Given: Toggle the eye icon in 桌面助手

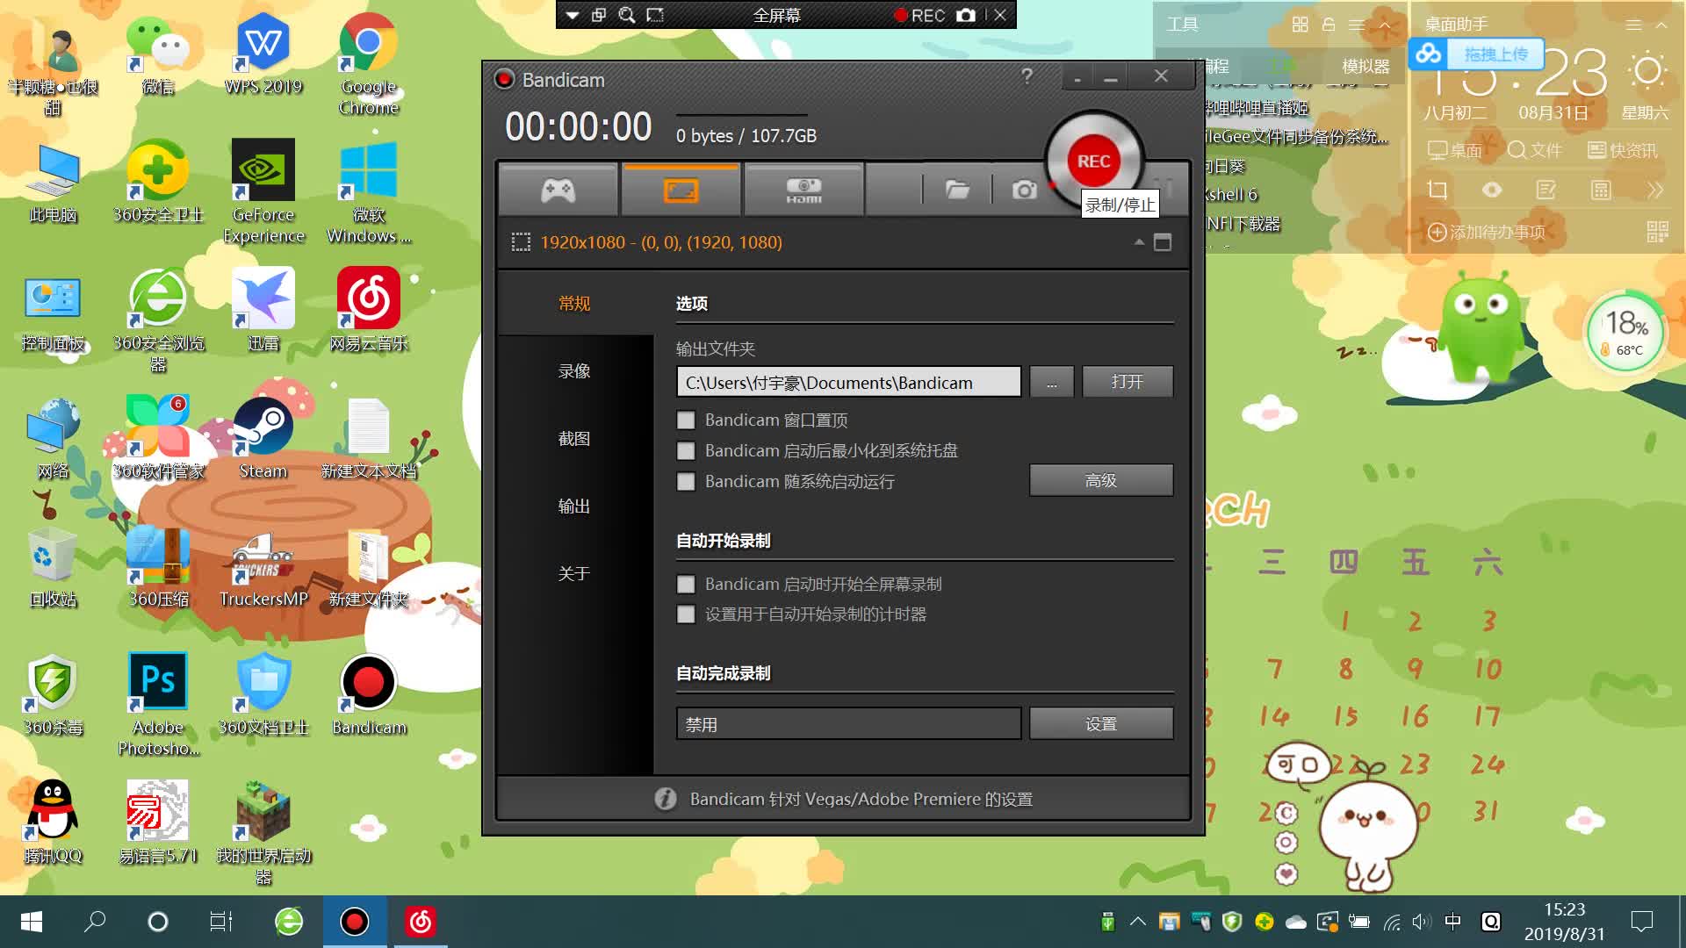Looking at the screenshot, I should click(1492, 190).
